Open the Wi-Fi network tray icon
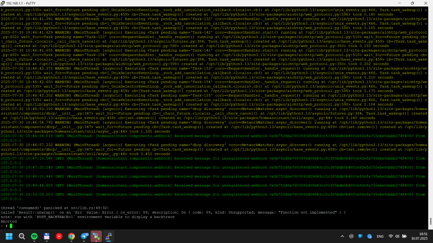Screen dimensions: 433x243 pos(391,237)
